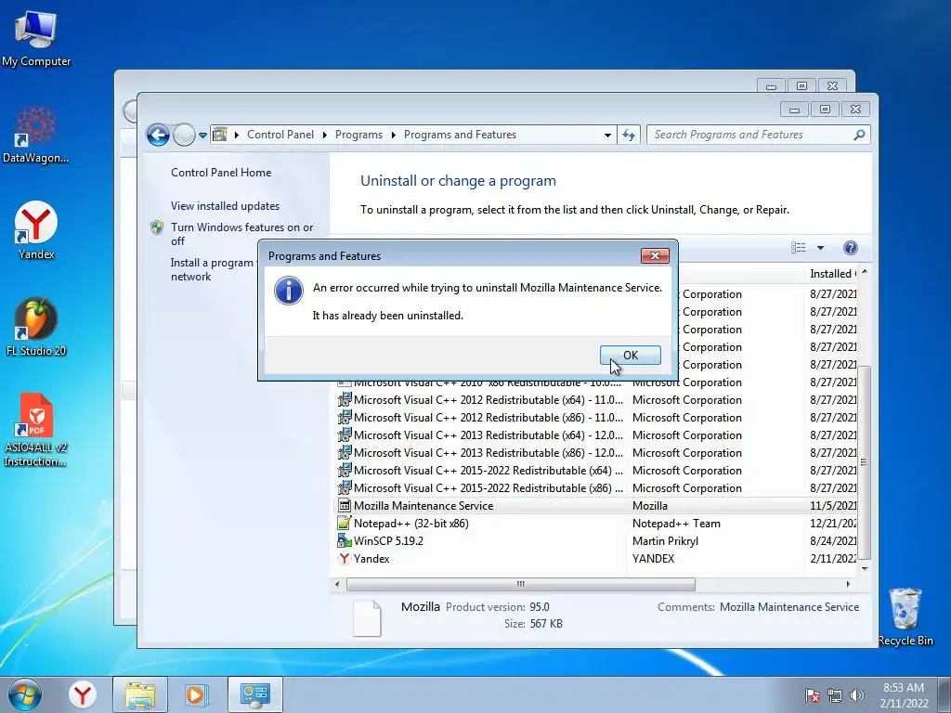
Task: Open Install a program from the network
Action: point(213,269)
